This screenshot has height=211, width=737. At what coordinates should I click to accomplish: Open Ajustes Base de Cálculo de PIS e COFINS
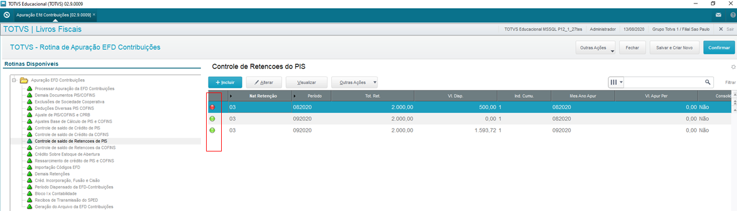click(74, 121)
